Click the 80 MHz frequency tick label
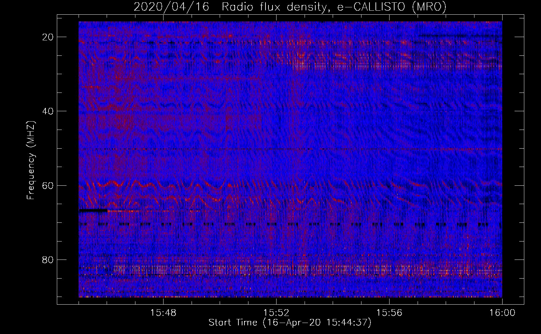Image resolution: width=541 pixels, height=334 pixels. (x=48, y=260)
